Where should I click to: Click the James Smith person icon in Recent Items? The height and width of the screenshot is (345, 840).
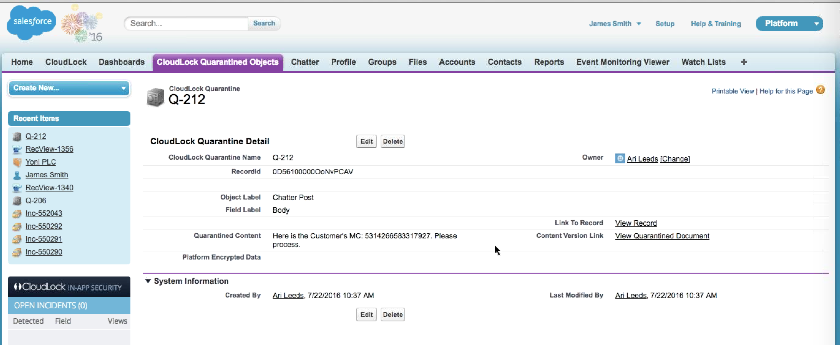click(x=17, y=175)
